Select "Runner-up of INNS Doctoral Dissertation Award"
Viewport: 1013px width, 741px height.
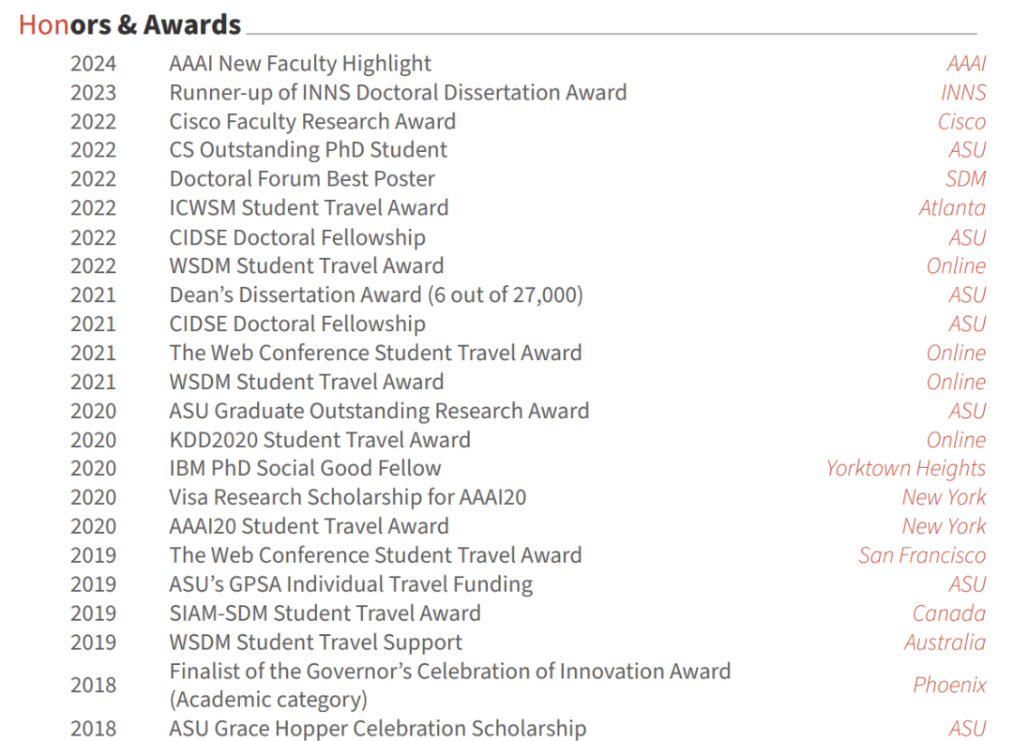pos(398,93)
